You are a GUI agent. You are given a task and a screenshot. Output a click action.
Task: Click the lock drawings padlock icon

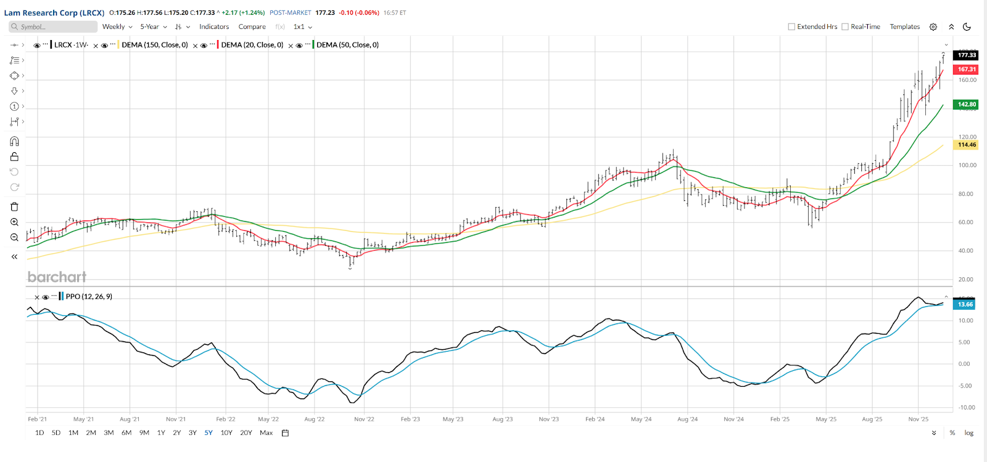(x=14, y=156)
